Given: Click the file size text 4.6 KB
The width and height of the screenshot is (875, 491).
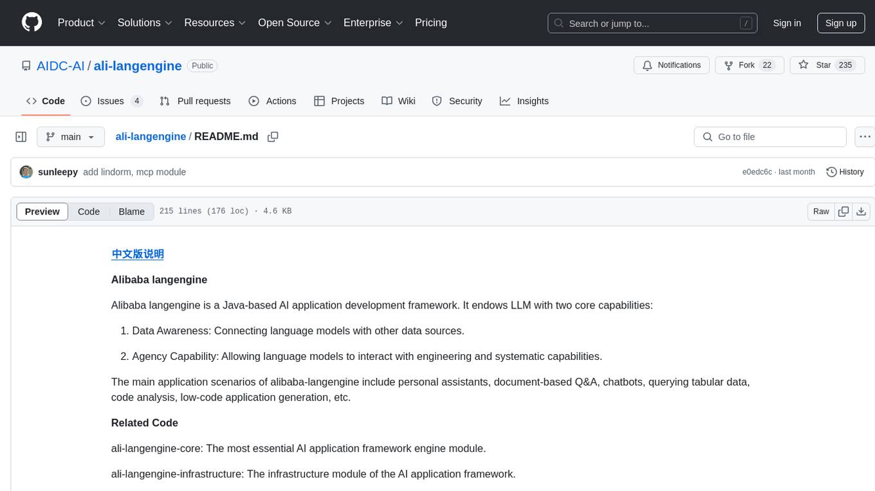Looking at the screenshot, I should 277,211.
